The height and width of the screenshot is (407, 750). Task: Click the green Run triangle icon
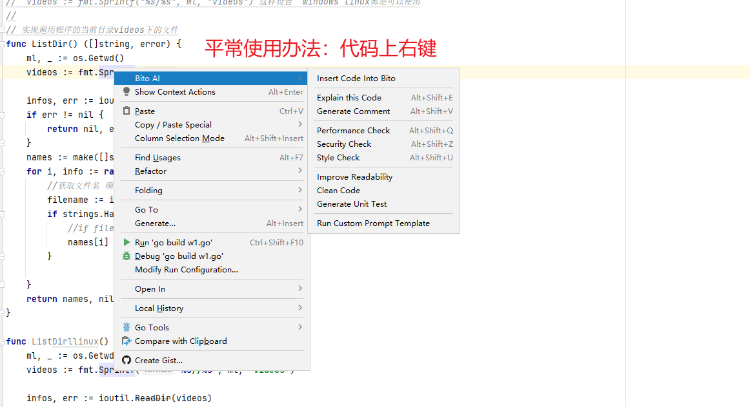tap(127, 242)
